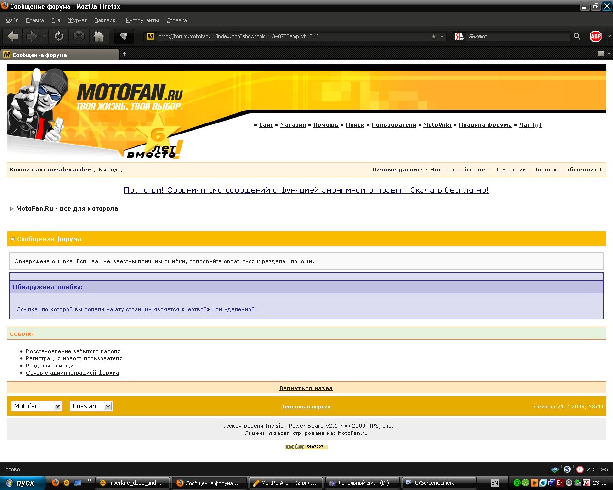Open Личных сообщений: 0 link
The width and height of the screenshot is (613, 490).
click(568, 169)
